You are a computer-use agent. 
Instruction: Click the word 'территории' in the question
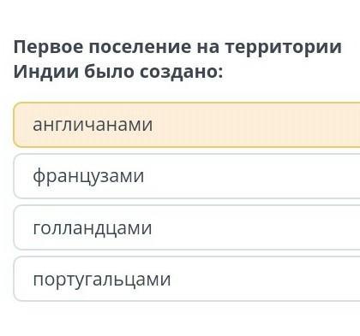(x=284, y=48)
